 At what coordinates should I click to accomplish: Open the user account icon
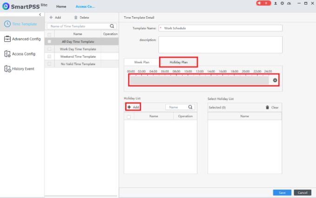click(276, 3)
